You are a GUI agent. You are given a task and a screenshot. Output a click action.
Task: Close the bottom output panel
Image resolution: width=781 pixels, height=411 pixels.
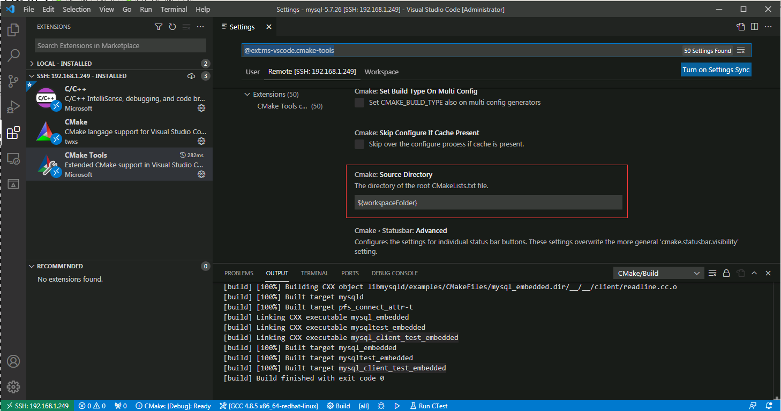pyautogui.click(x=768, y=273)
